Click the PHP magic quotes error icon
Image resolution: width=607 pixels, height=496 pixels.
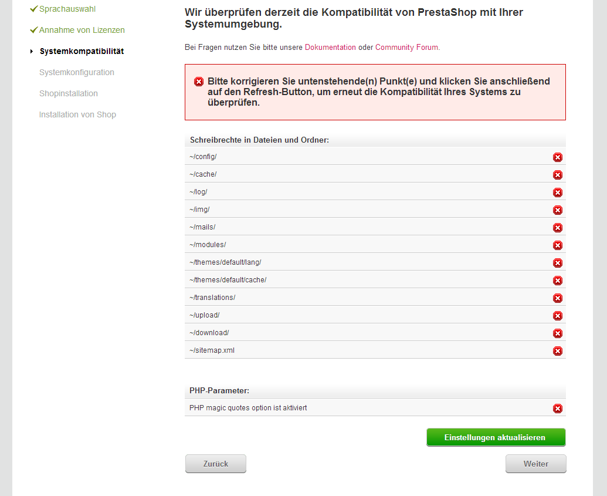[x=558, y=409]
